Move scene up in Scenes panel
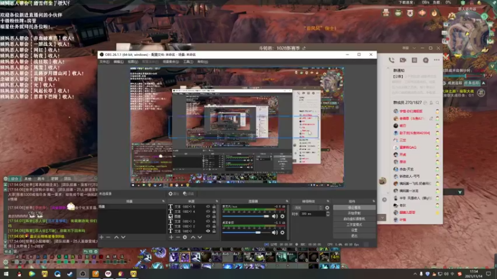Viewport: 497px width, 279px height. pos(116,237)
